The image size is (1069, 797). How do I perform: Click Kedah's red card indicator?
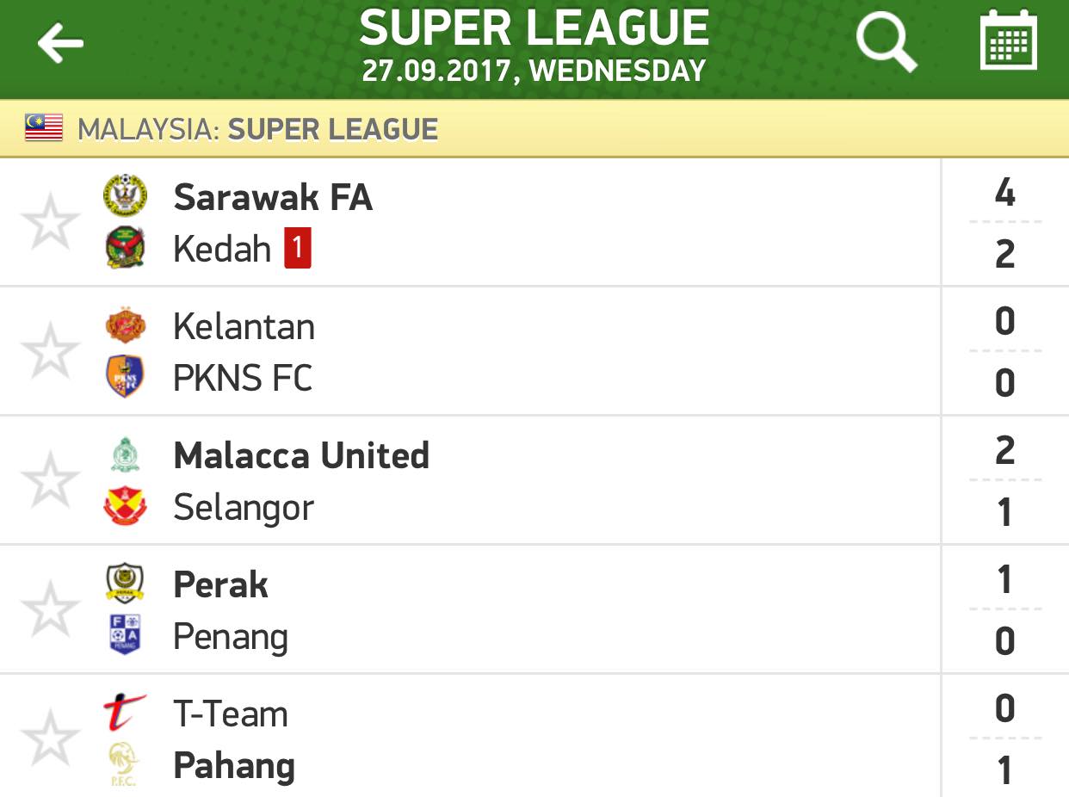pos(297,249)
